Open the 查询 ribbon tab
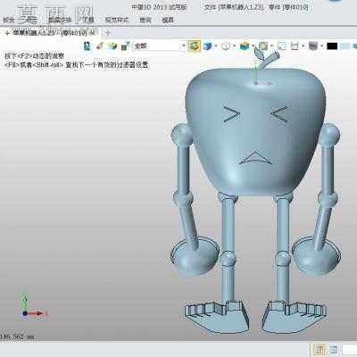Screen dimensions: 357x357 point(145,20)
